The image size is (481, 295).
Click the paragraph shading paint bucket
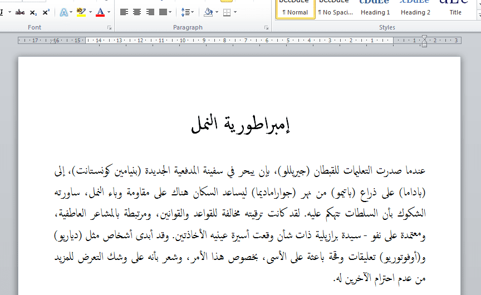click(208, 12)
